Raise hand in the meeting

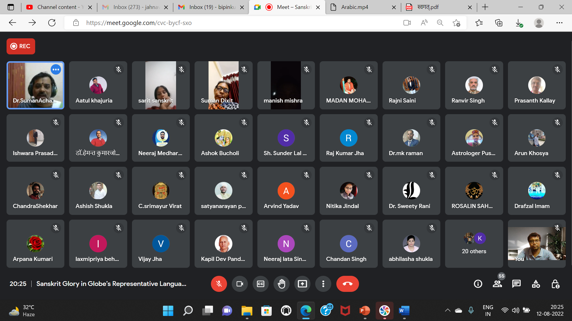coord(282,284)
